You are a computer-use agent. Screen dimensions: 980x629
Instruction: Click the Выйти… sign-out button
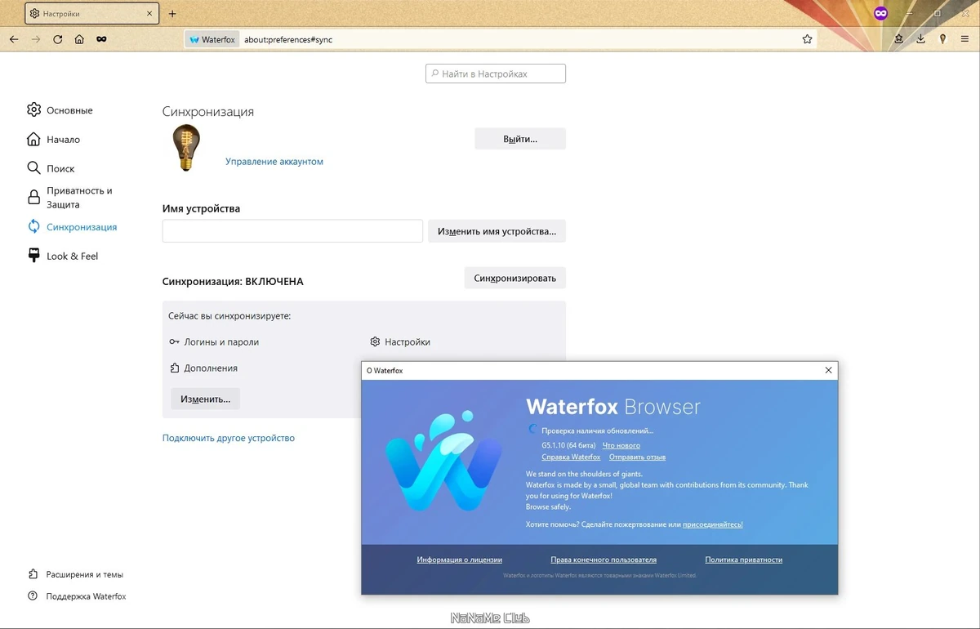[520, 139]
